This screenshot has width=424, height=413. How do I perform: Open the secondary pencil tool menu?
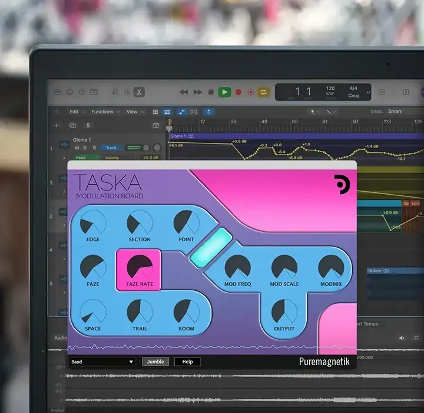pyautogui.click(x=331, y=112)
